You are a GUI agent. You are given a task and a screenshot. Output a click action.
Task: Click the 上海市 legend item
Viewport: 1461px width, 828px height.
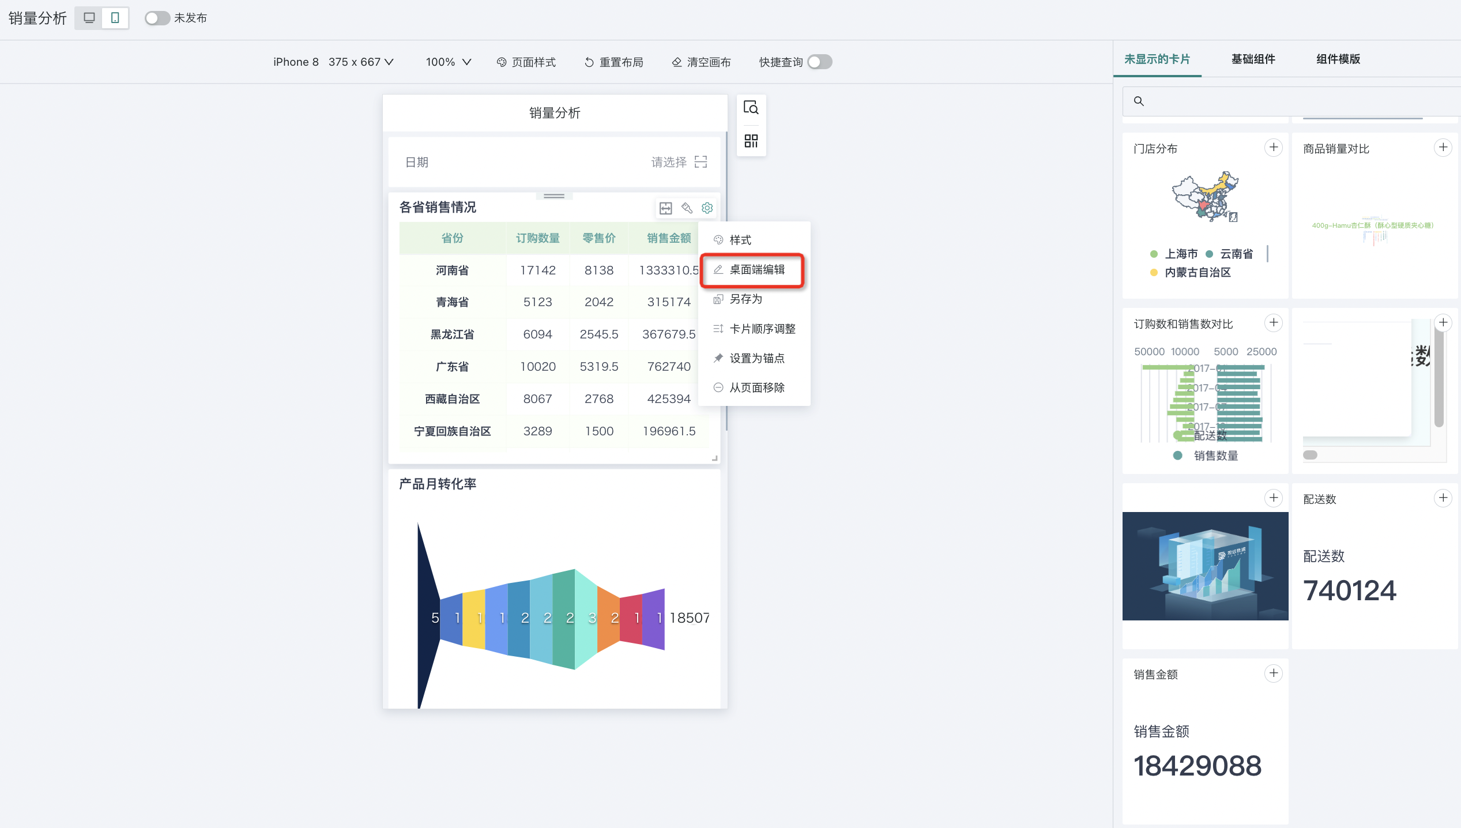click(1174, 254)
